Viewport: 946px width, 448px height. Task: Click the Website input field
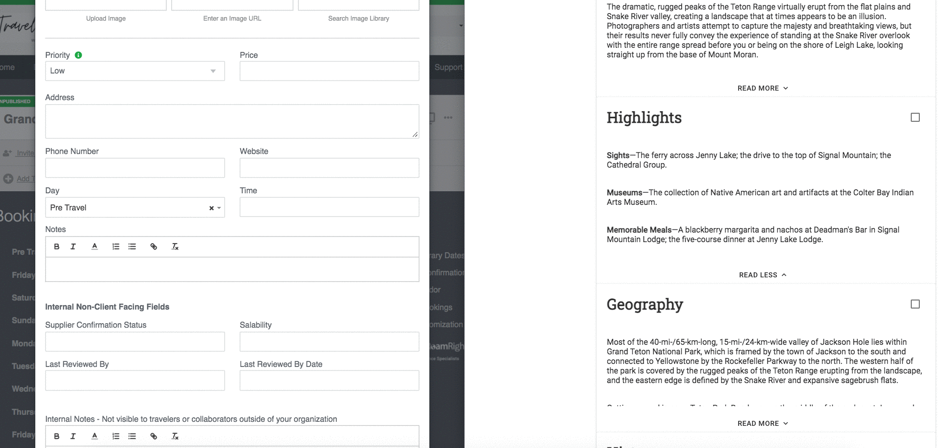[x=329, y=168]
